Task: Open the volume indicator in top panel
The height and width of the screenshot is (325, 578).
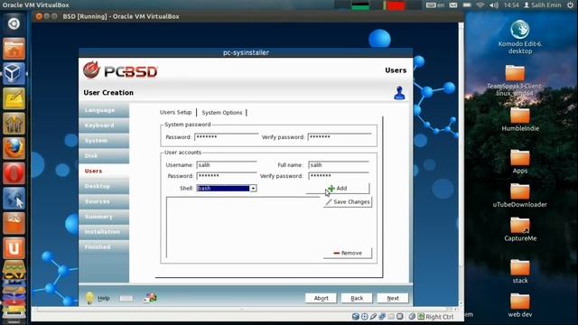Action: pyautogui.click(x=494, y=5)
